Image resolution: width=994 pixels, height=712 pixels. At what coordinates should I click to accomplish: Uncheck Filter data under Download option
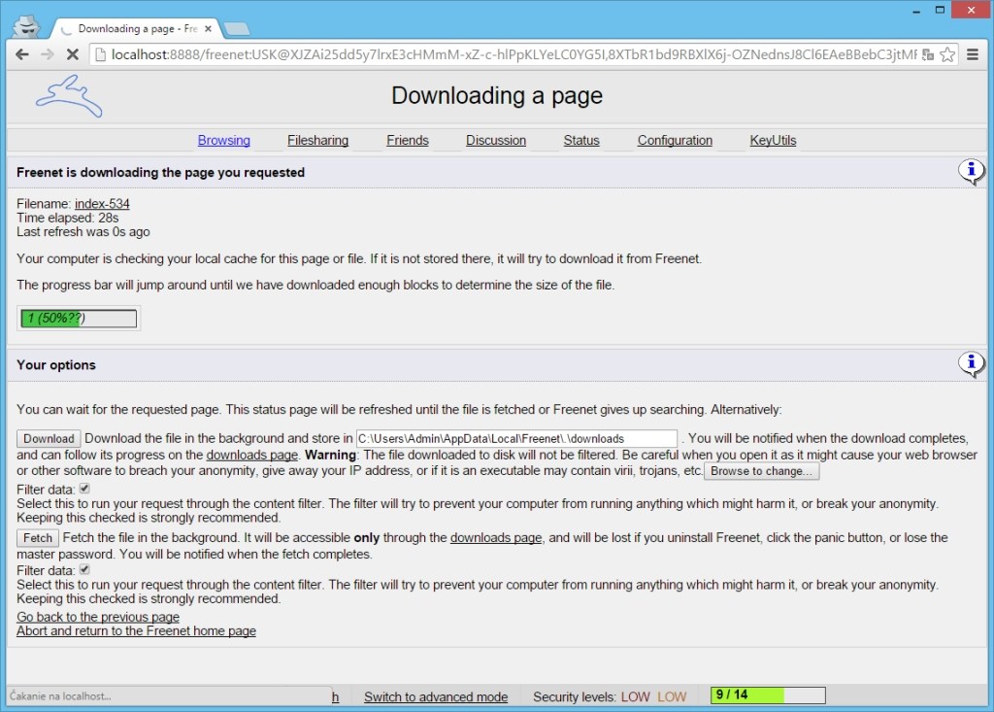[84, 489]
